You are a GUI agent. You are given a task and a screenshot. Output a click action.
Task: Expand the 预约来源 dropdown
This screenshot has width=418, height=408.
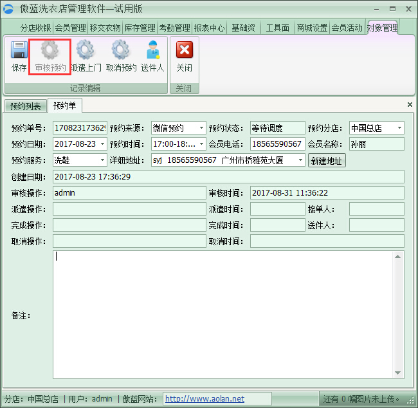click(x=201, y=128)
